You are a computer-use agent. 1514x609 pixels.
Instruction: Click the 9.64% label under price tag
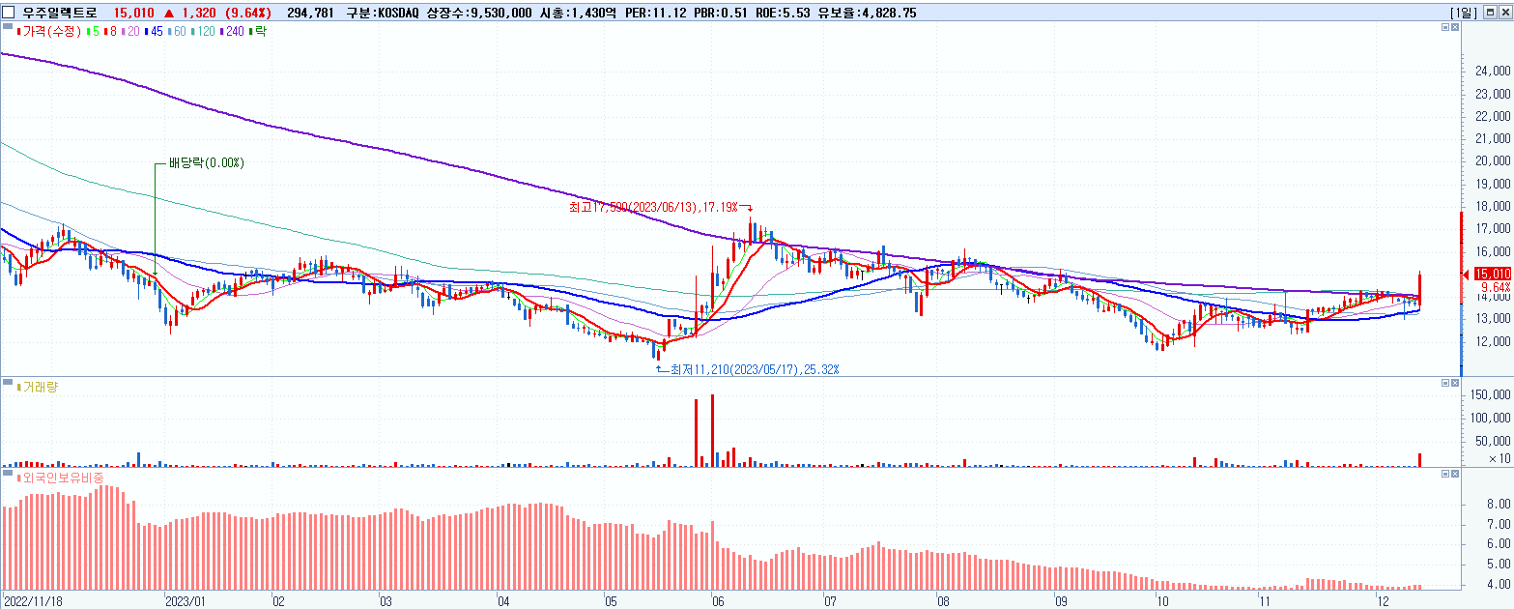pos(1495,287)
